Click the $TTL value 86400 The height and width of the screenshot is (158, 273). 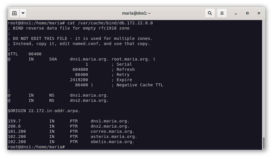tap(35, 54)
